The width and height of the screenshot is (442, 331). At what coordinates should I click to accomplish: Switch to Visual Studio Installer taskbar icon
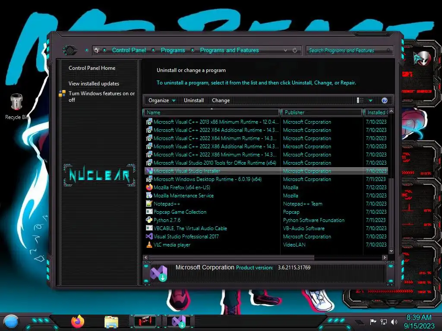pyautogui.click(x=179, y=322)
